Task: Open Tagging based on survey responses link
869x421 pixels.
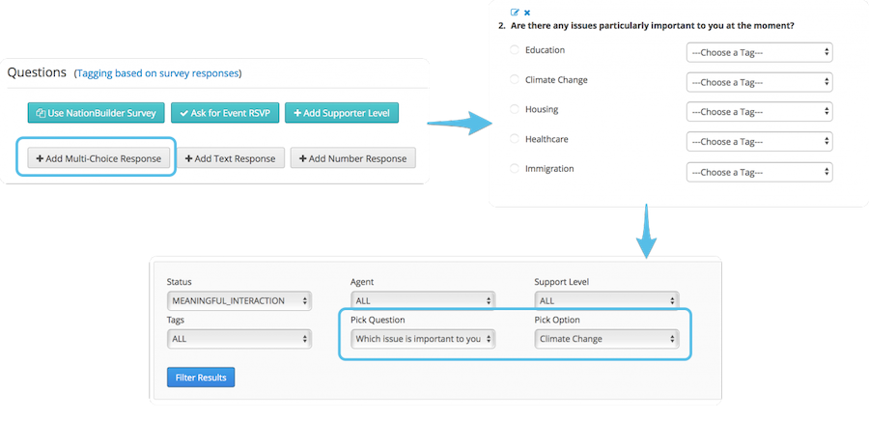Action: pyautogui.click(x=158, y=73)
